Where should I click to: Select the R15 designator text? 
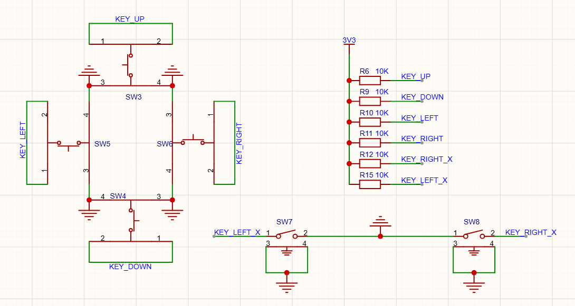tap(366, 175)
